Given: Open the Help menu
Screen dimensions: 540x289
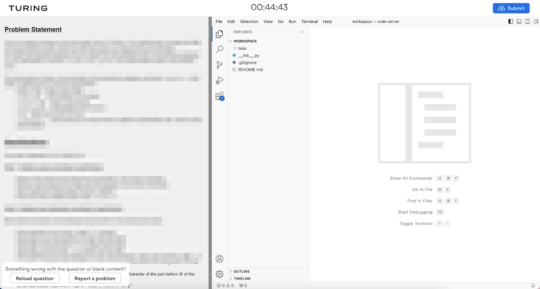Looking at the screenshot, I should tap(327, 21).
